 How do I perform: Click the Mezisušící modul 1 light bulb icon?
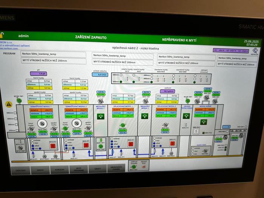click(100, 117)
